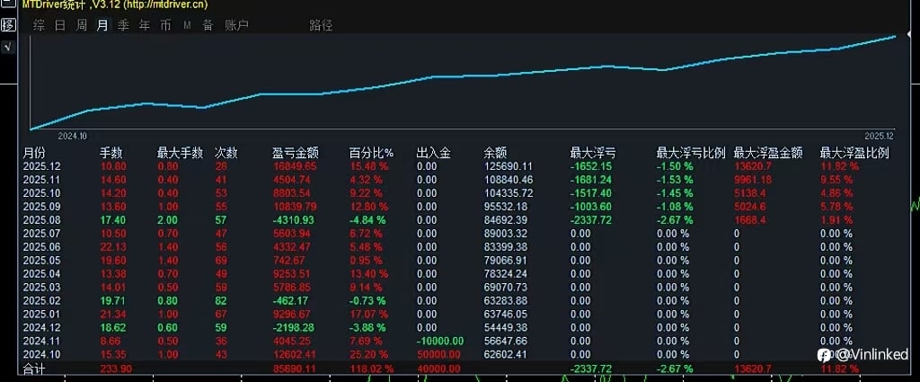Click the 最大浮亏比例 column header
This screenshot has height=382, width=920.
coord(691,153)
